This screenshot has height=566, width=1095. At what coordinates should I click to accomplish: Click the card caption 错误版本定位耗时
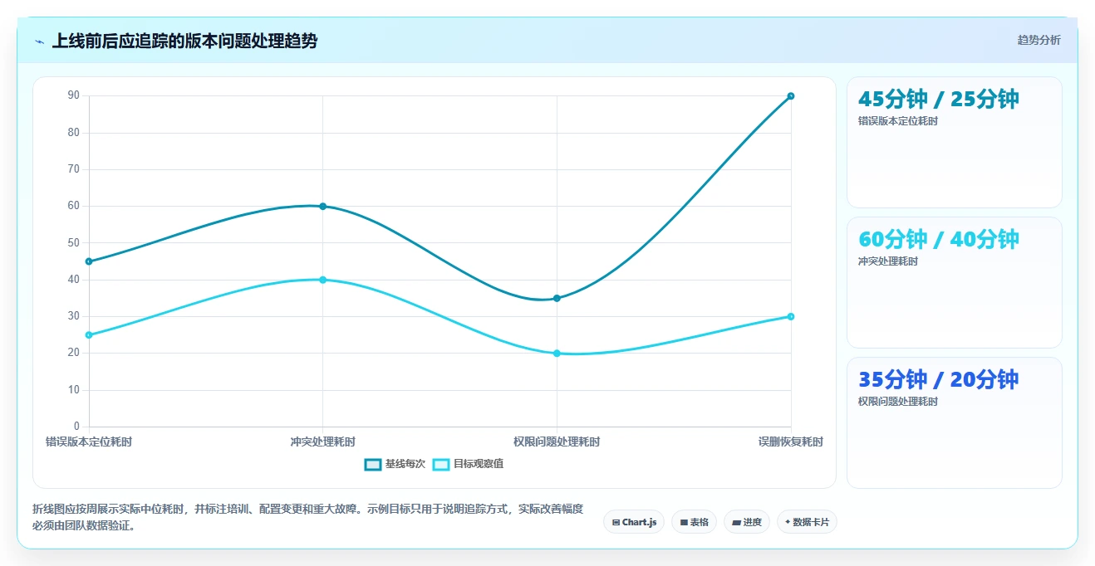point(898,121)
